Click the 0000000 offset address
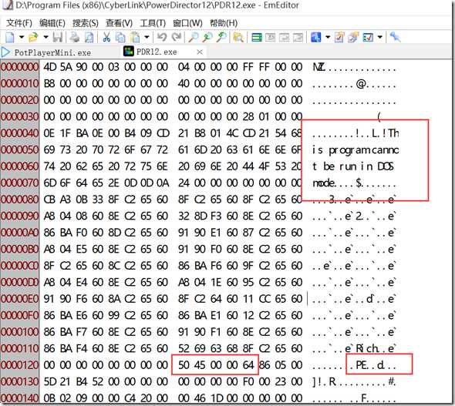455x406 pixels. [x=20, y=67]
